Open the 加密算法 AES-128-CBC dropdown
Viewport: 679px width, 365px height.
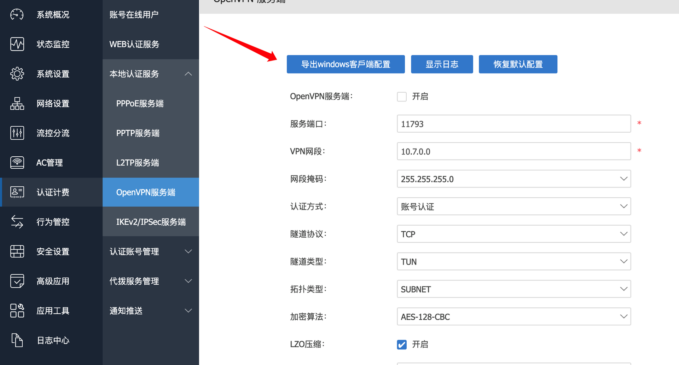tap(514, 317)
